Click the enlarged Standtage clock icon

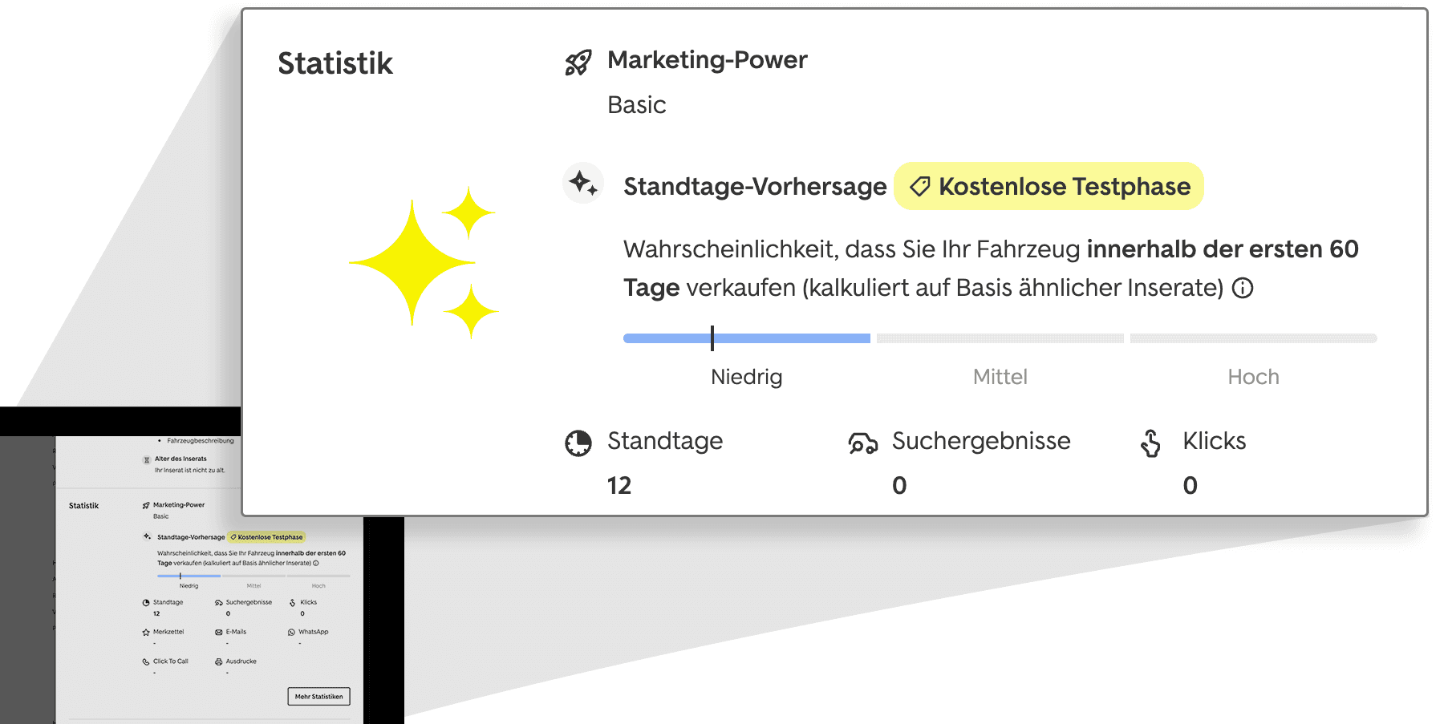pyautogui.click(x=578, y=443)
